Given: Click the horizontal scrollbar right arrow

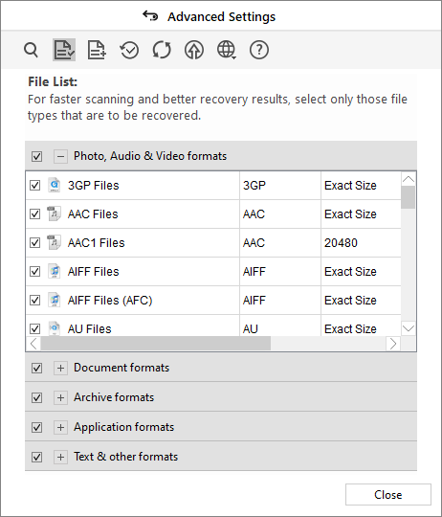Looking at the screenshot, I should point(393,344).
